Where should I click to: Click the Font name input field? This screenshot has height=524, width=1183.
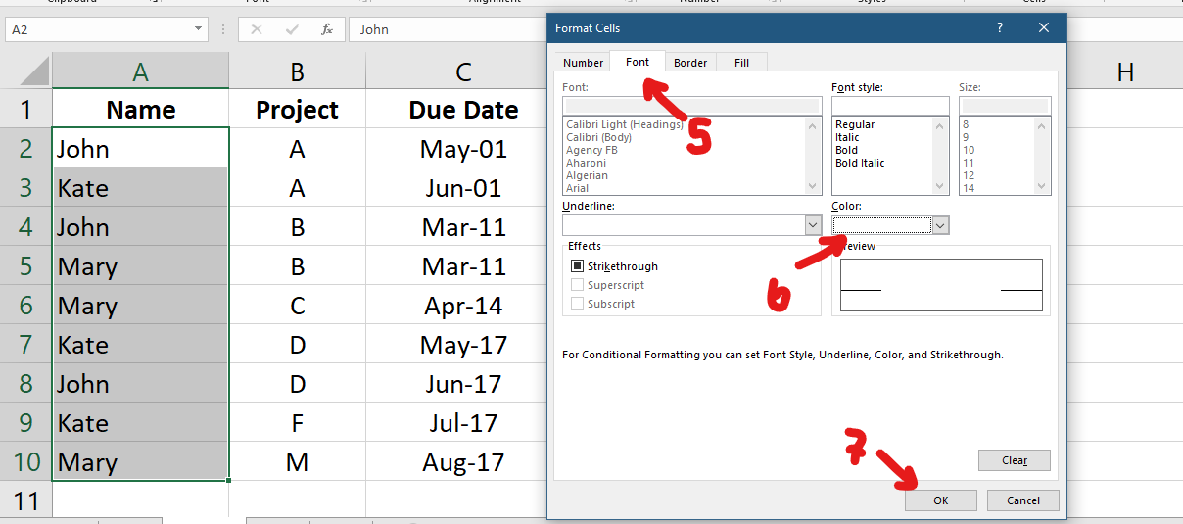pos(691,106)
